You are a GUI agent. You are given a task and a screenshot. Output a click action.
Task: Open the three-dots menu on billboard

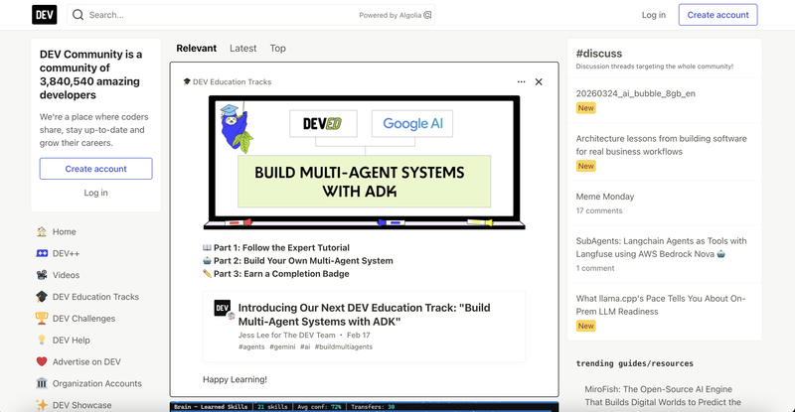coord(521,82)
